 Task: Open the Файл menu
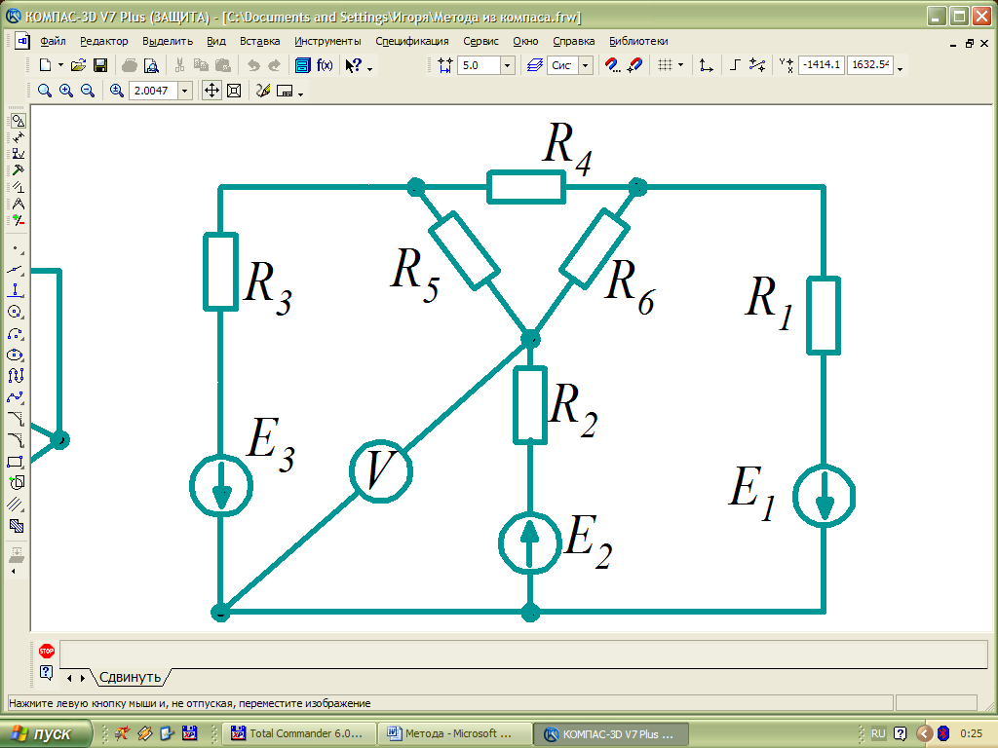(x=53, y=41)
